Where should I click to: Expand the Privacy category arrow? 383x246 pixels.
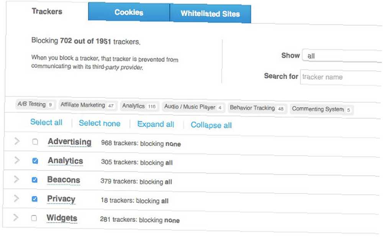[16, 198]
